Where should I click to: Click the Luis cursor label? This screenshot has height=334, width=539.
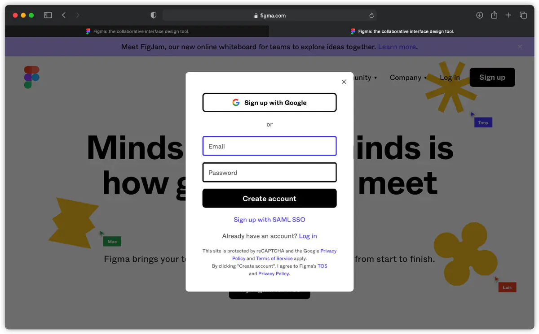click(507, 287)
